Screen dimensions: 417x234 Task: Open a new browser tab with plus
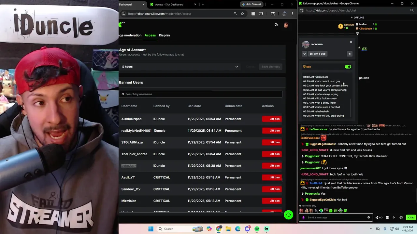(x=203, y=4)
